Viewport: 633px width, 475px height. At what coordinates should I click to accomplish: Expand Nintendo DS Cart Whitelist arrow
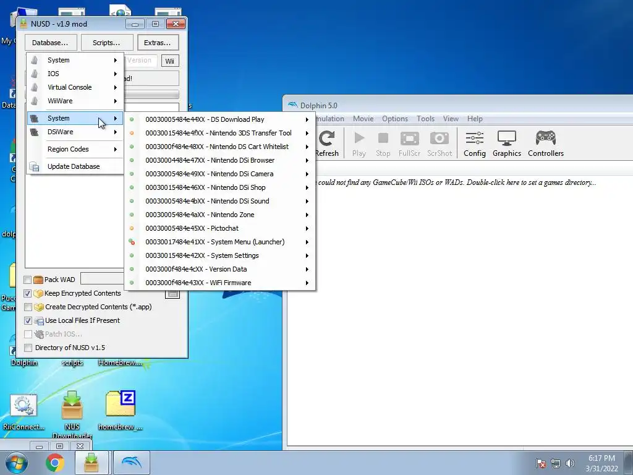tap(307, 147)
